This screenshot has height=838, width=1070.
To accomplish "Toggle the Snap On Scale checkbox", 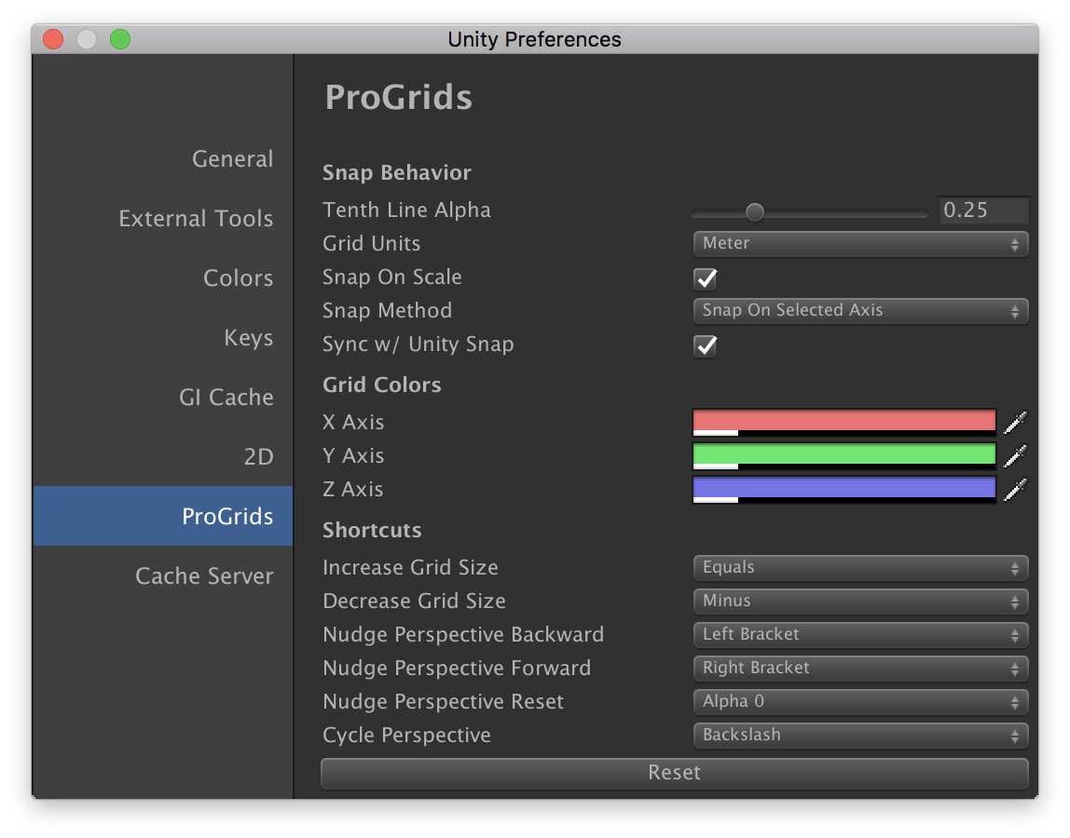I will (706, 278).
